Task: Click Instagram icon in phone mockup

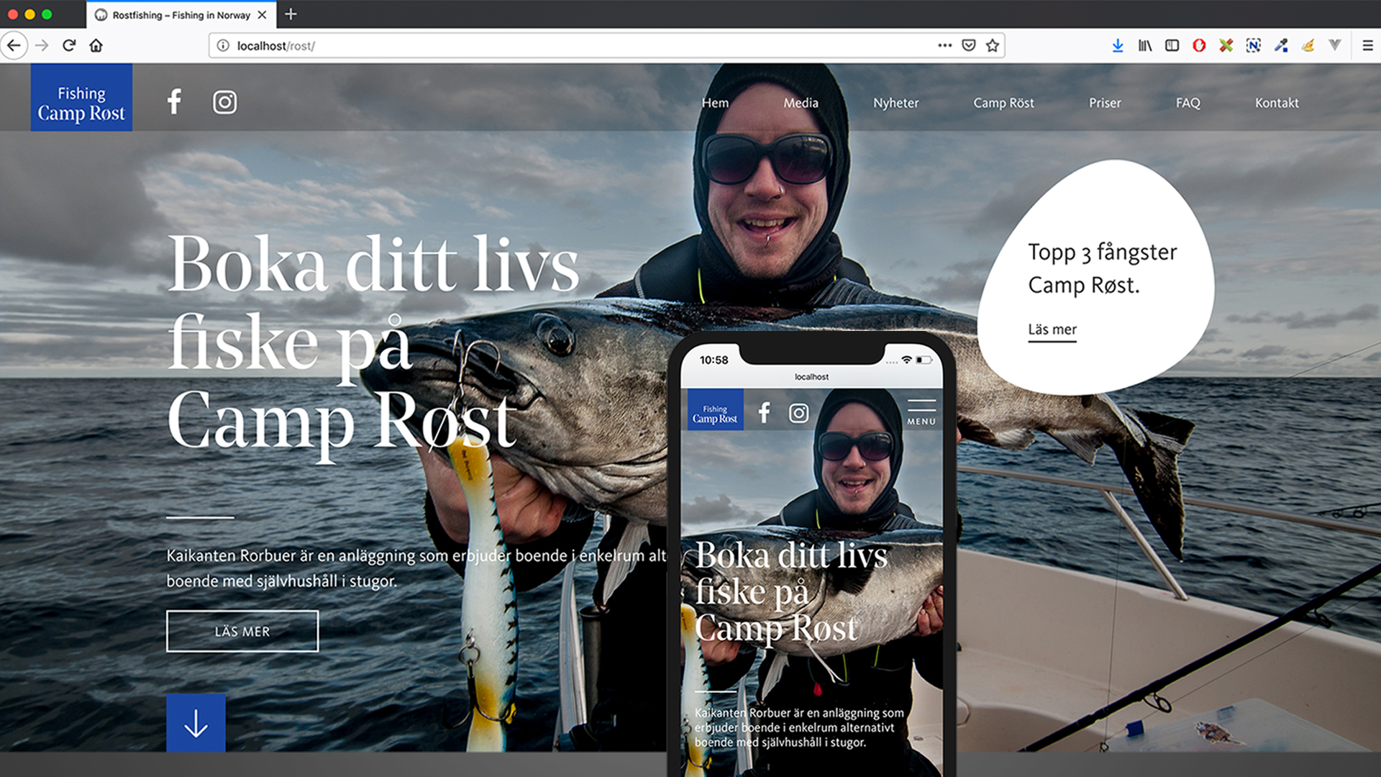Action: [x=798, y=413]
